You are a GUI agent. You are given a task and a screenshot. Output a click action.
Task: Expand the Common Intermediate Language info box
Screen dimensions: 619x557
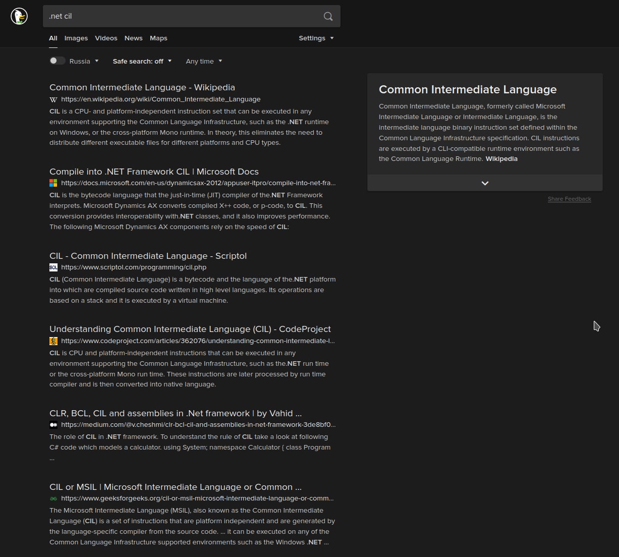coord(485,183)
